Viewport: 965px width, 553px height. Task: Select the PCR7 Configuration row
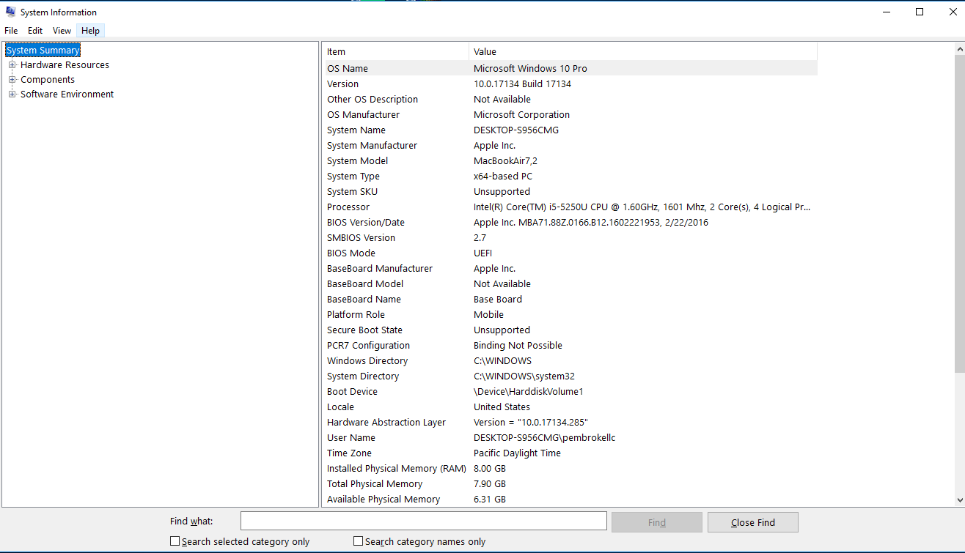coord(570,345)
